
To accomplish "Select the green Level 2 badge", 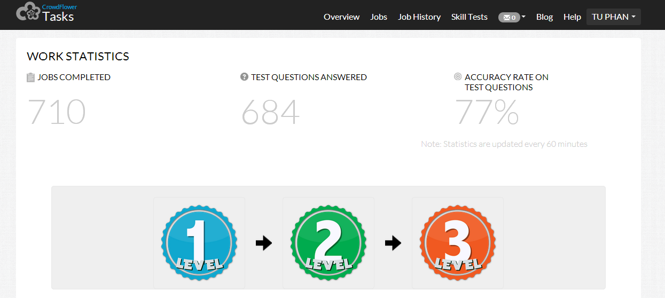I will pyautogui.click(x=328, y=243).
